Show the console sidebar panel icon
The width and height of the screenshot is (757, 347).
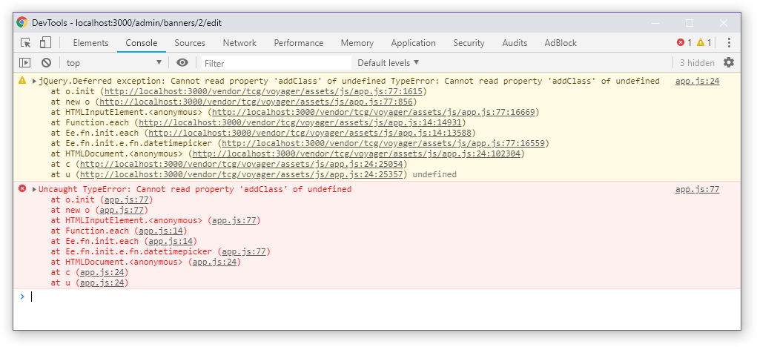(24, 63)
